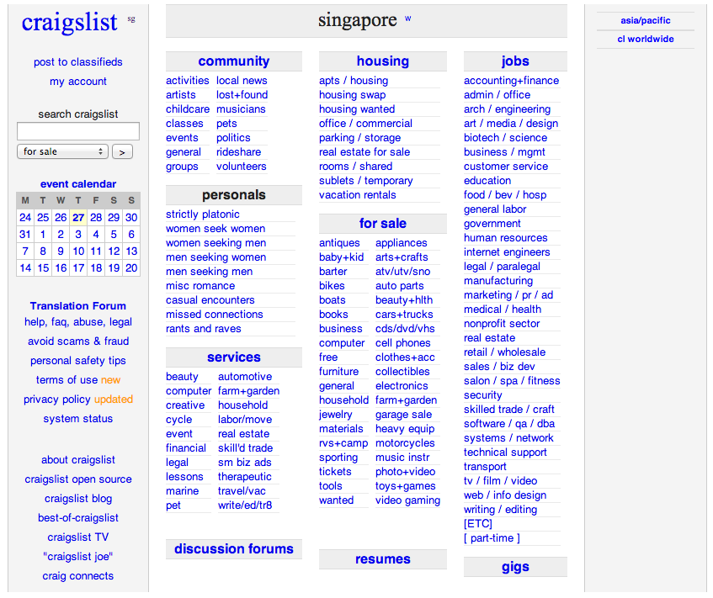This screenshot has width=713, height=598.
Task: Open the small 'w' link beside singapore
Action: click(x=408, y=19)
